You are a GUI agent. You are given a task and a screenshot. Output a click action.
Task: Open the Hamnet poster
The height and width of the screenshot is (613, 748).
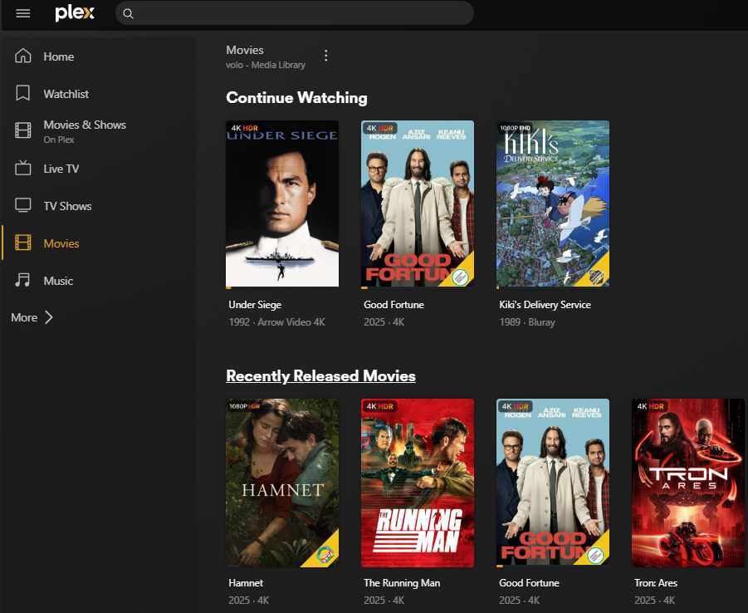[x=282, y=483]
